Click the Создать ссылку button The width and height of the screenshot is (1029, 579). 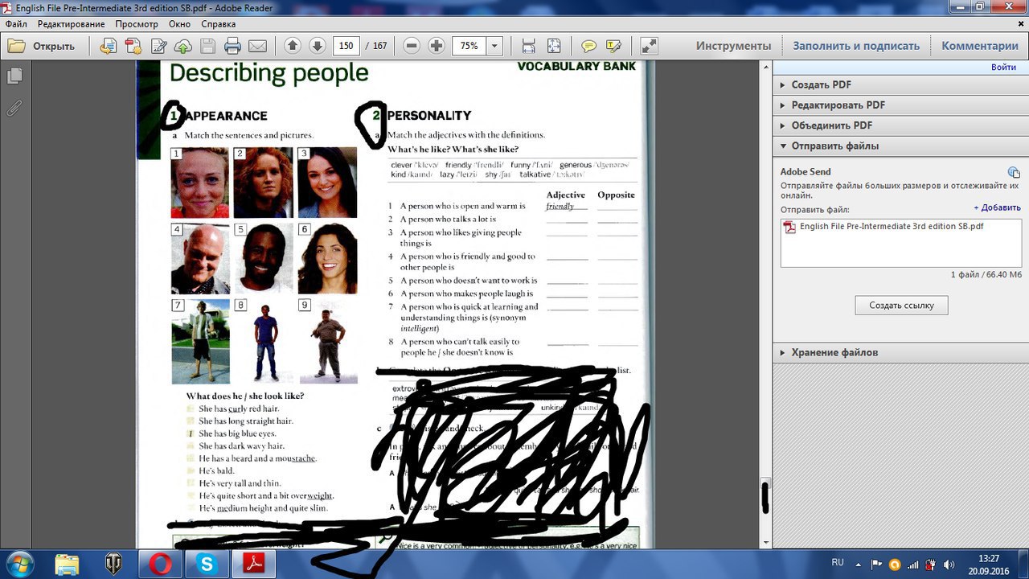click(x=900, y=306)
